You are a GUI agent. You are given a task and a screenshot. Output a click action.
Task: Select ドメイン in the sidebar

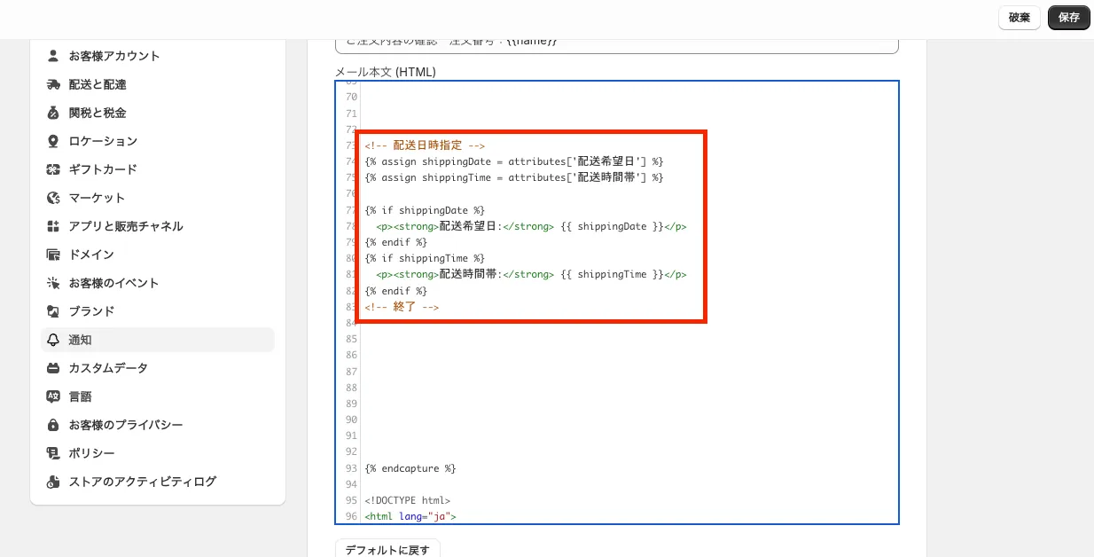tap(158, 255)
